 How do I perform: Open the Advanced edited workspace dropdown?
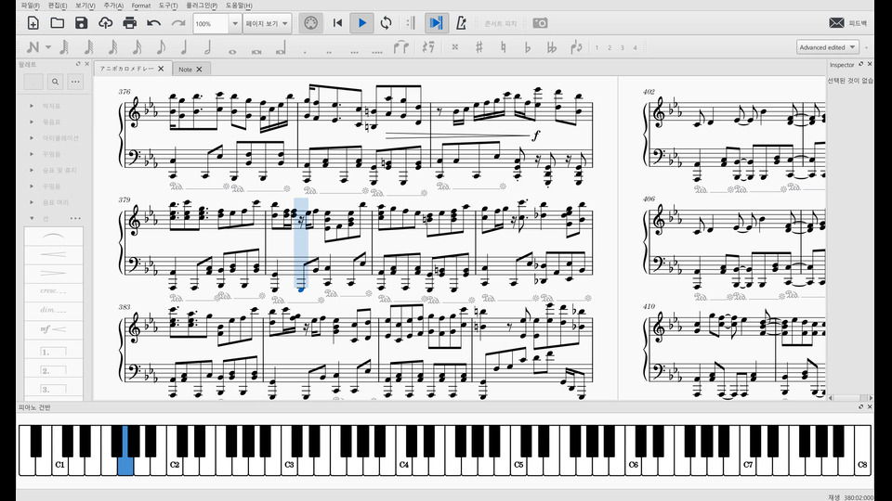pyautogui.click(x=827, y=46)
